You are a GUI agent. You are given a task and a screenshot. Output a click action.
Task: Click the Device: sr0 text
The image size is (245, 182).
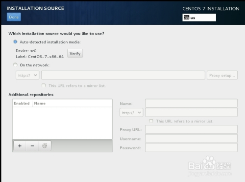26,51
